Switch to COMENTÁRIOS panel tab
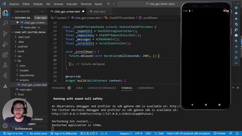The height and width of the screenshot is (136, 242). [x=146, y=88]
